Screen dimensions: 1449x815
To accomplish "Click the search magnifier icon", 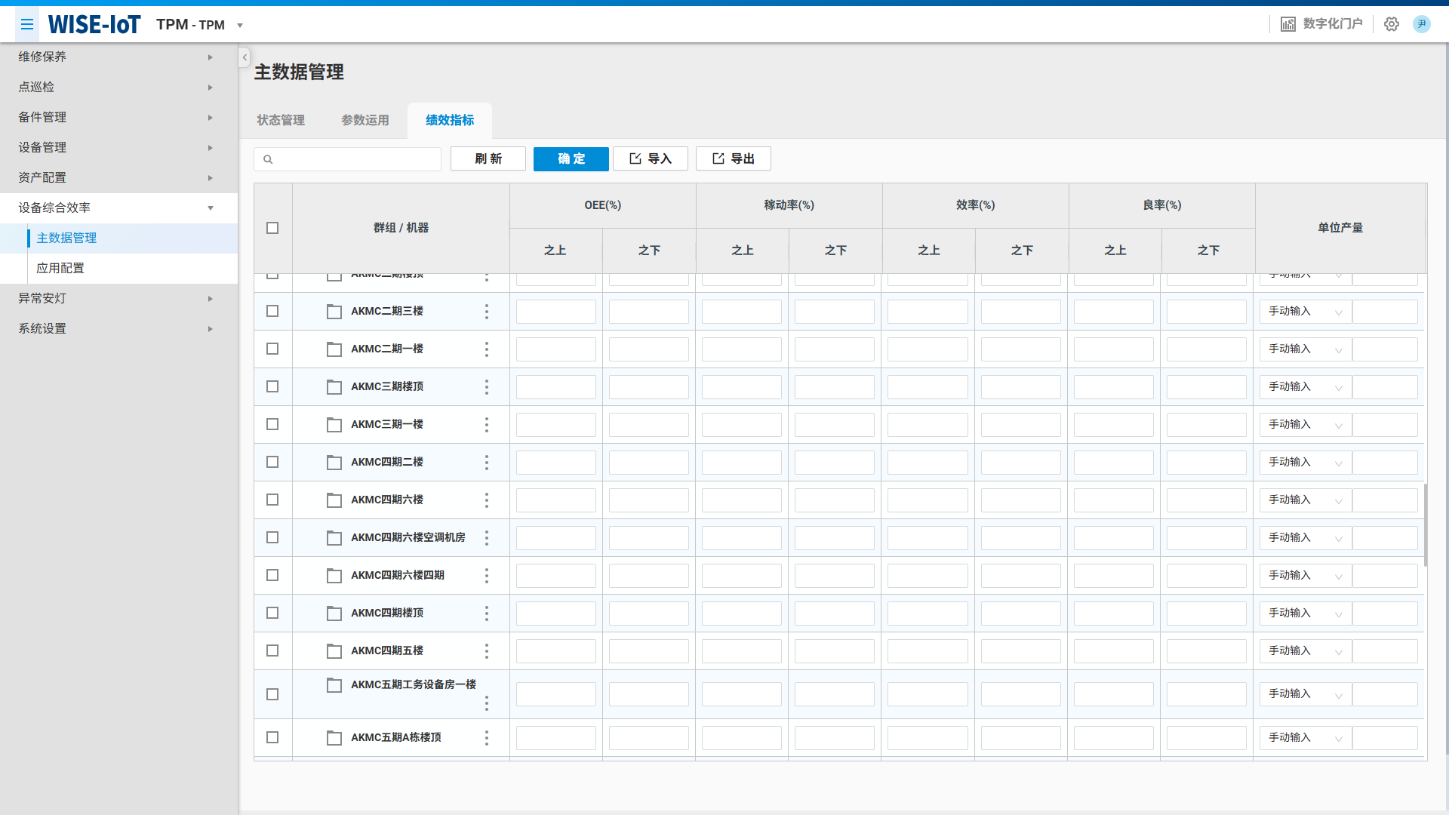I will point(268,159).
